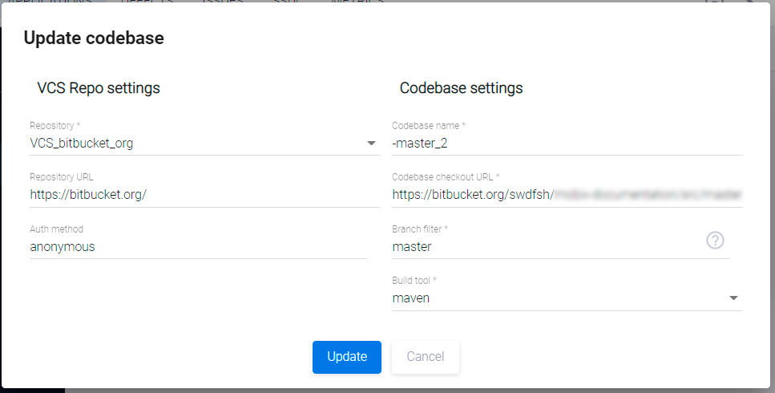Click the Branch filter help icon
This screenshot has width=775, height=393.
tap(715, 241)
